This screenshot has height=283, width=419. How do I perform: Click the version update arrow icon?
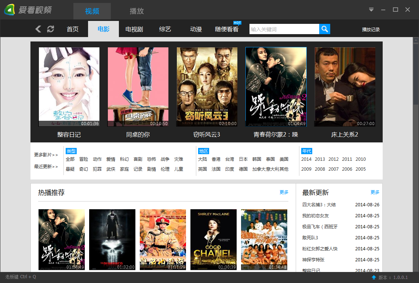(x=374, y=277)
